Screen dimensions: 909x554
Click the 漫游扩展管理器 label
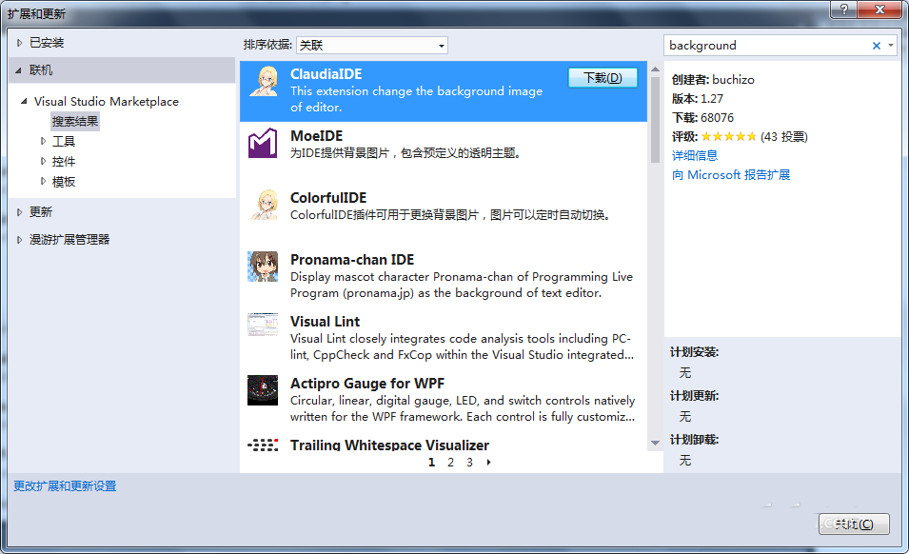pyautogui.click(x=69, y=239)
